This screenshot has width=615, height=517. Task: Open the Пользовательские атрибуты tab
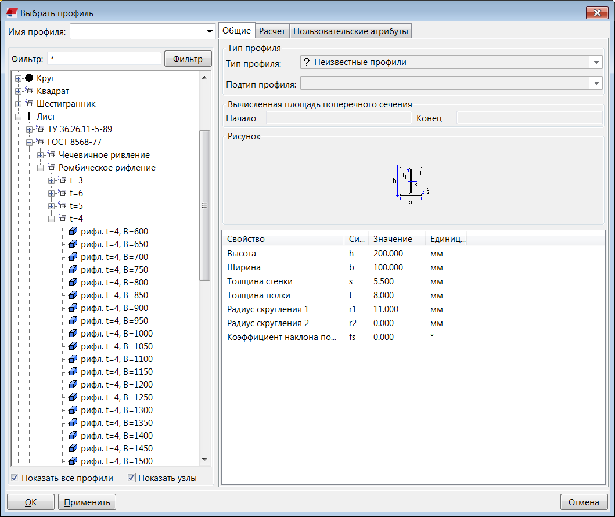[351, 31]
